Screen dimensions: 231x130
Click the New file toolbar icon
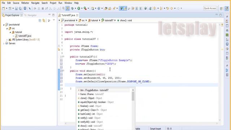[x=4, y=8]
